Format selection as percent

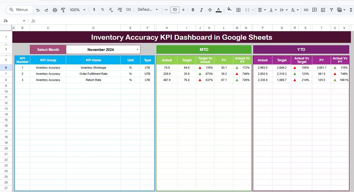point(102,10)
